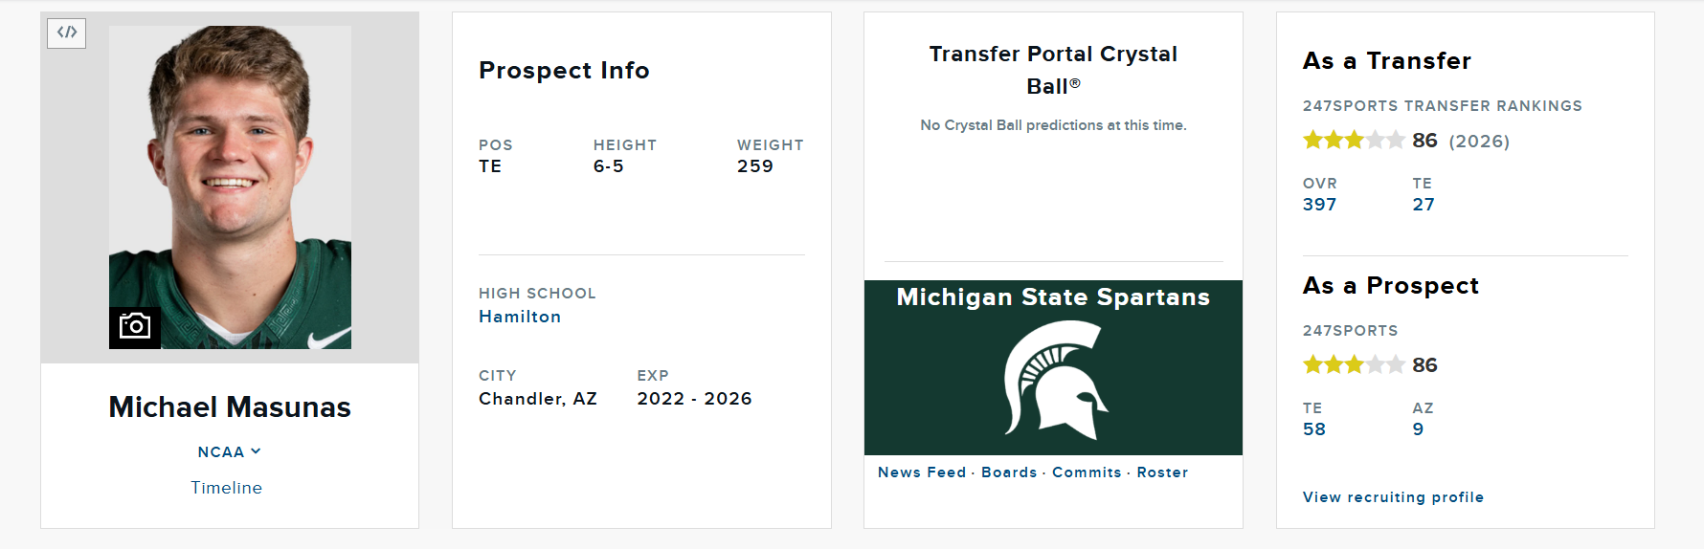Click the prospect star rating
This screenshot has width=1704, height=549.
(1354, 364)
